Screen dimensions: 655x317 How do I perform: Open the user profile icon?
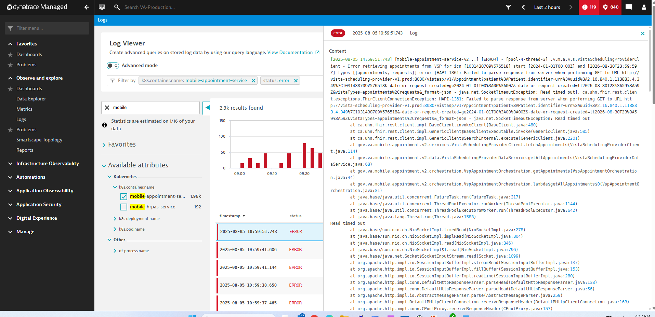pyautogui.click(x=644, y=7)
